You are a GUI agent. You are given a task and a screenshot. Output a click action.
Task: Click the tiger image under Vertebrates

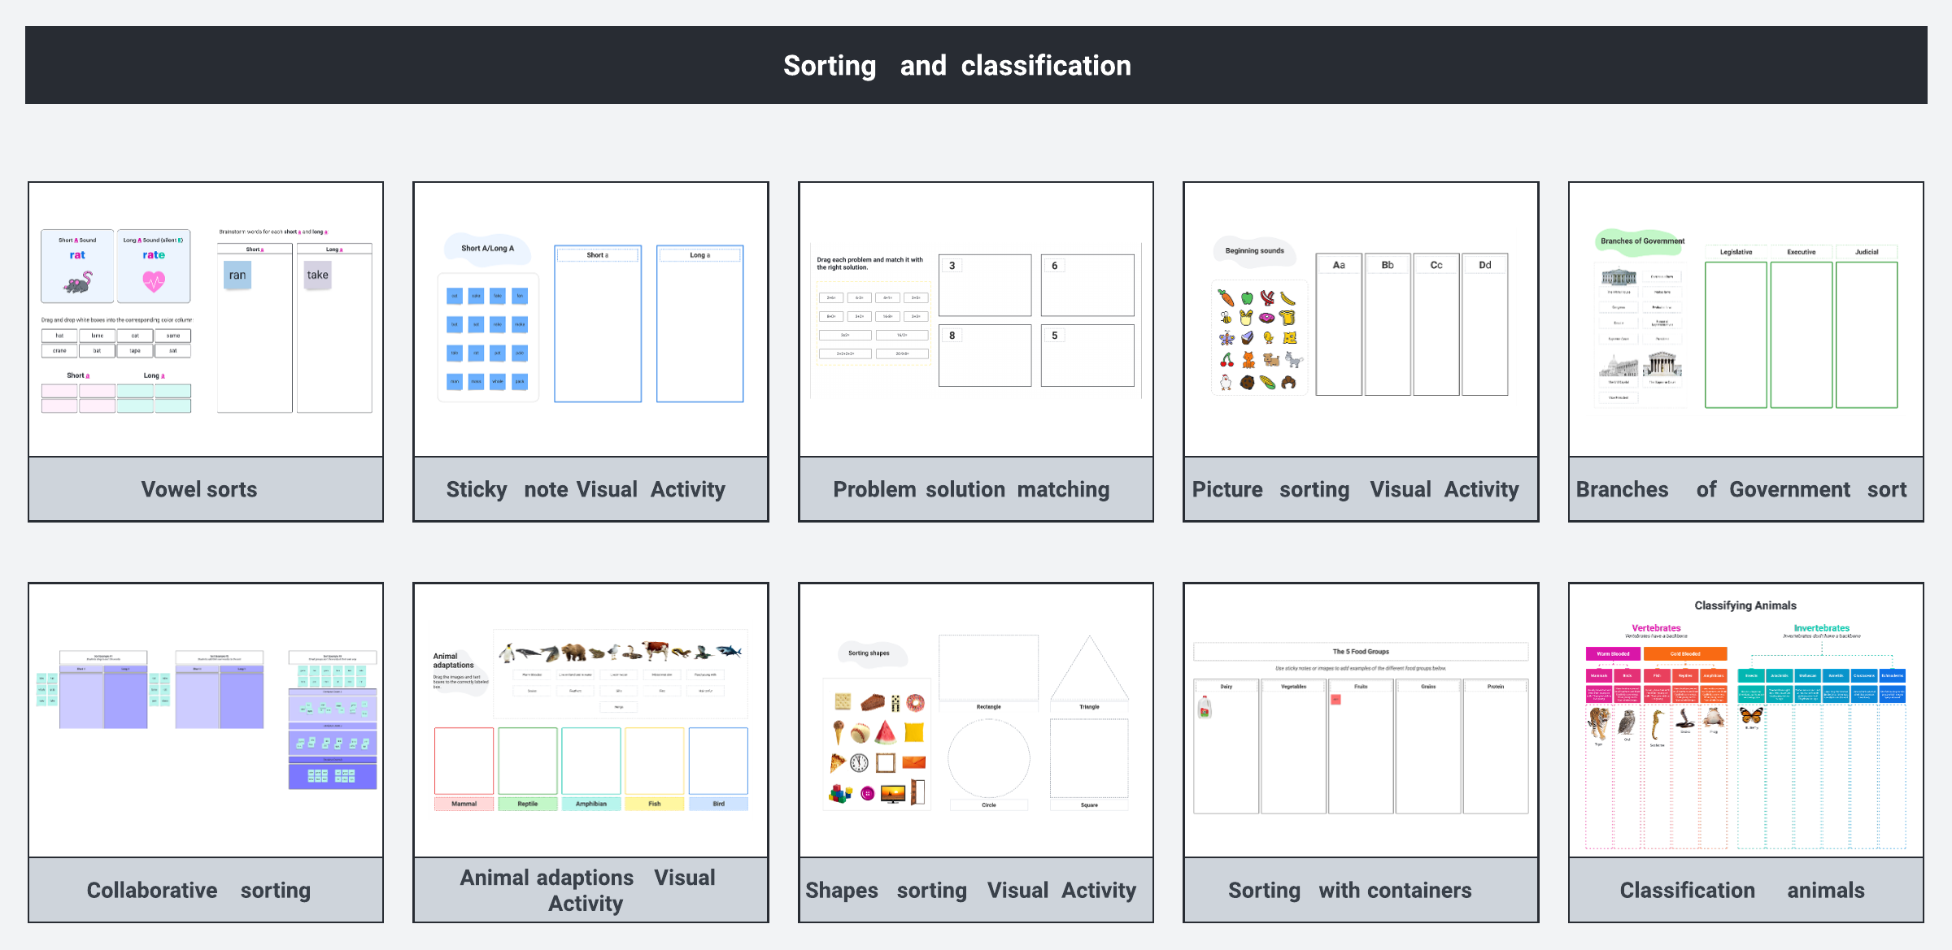click(x=1598, y=723)
